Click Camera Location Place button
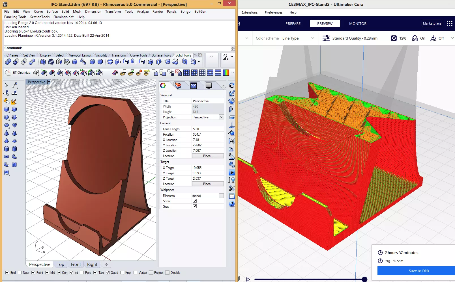Image resolution: width=455 pixels, height=282 pixels. [208, 156]
